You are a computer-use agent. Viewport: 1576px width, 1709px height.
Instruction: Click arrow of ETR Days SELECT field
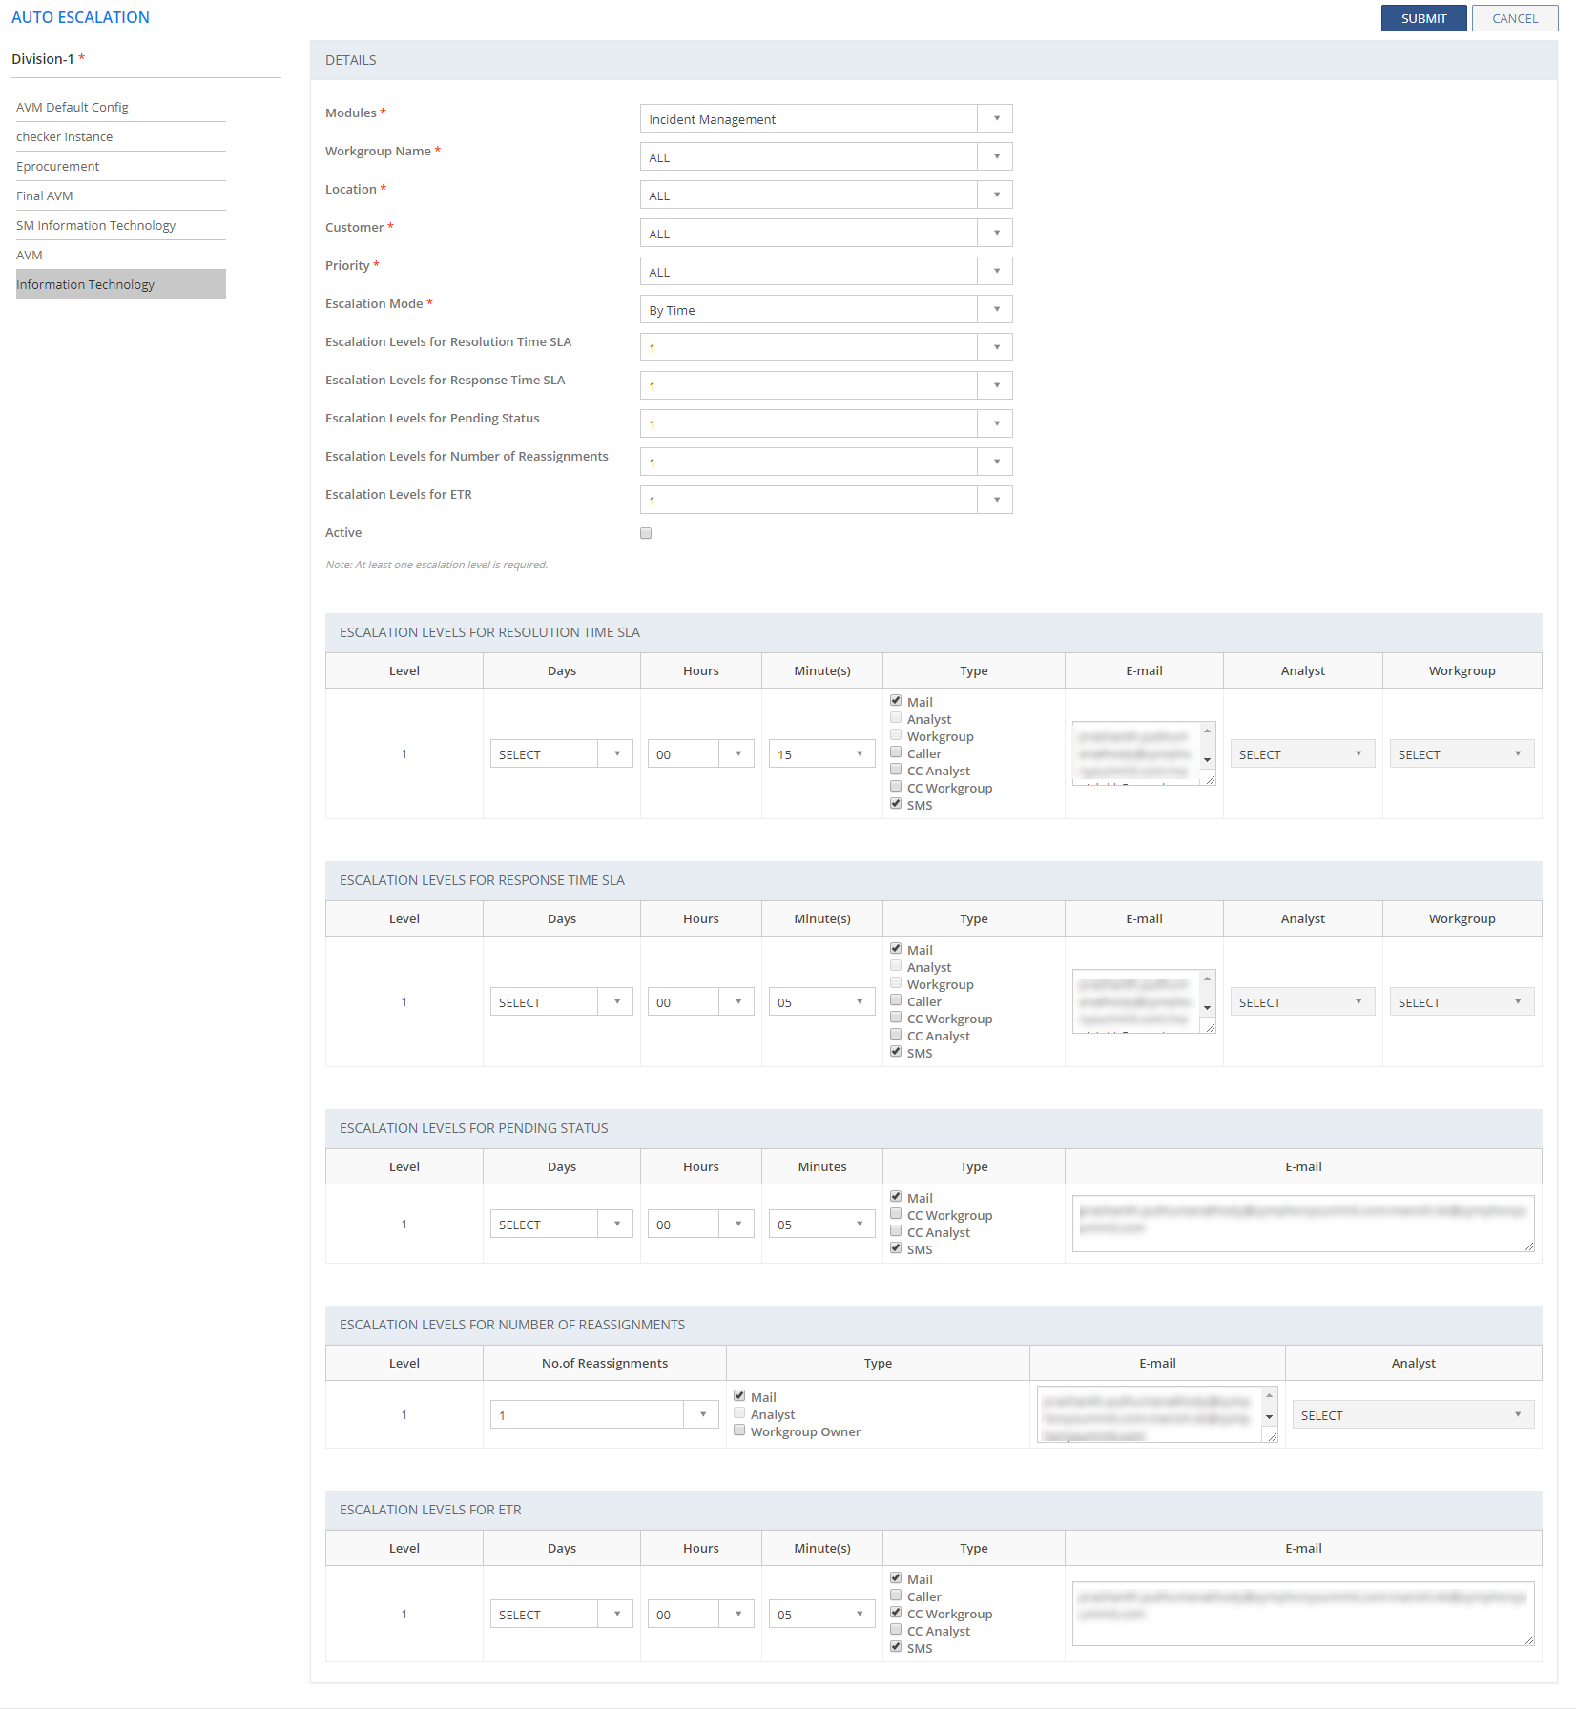[x=617, y=1614]
